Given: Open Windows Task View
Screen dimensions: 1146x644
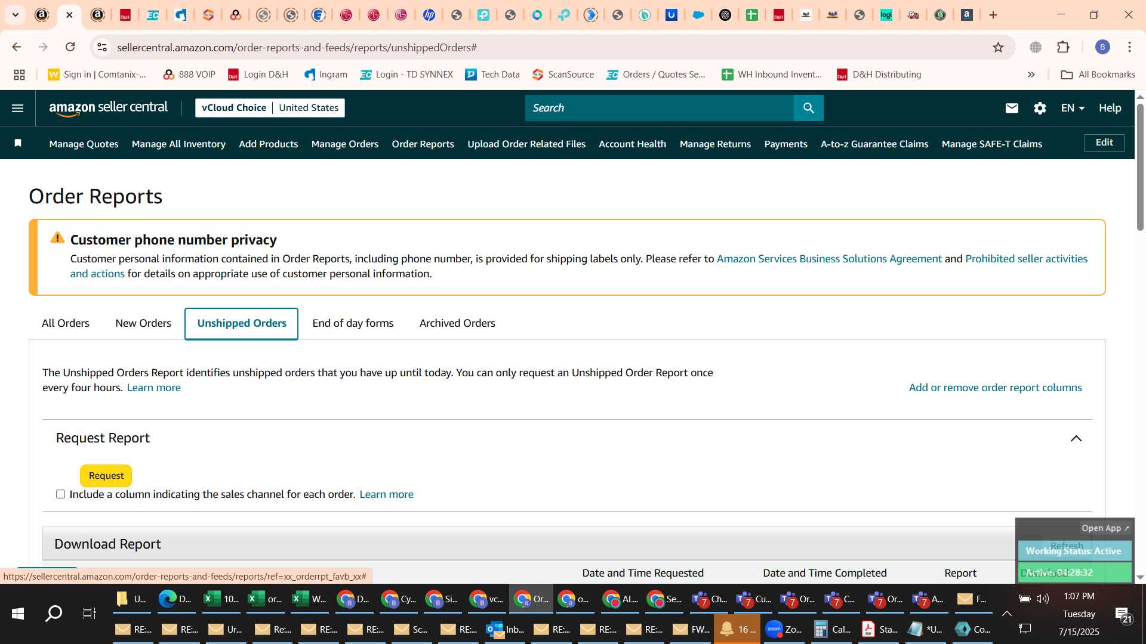Looking at the screenshot, I should tap(89, 613).
